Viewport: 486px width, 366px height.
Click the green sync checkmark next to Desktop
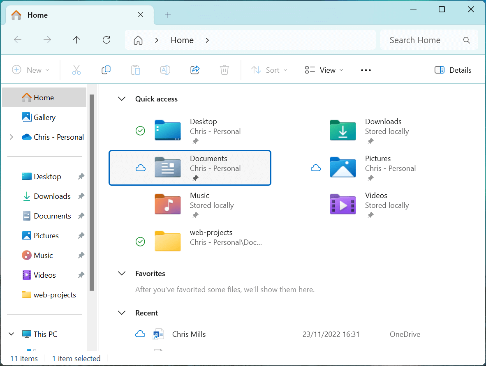click(x=140, y=131)
